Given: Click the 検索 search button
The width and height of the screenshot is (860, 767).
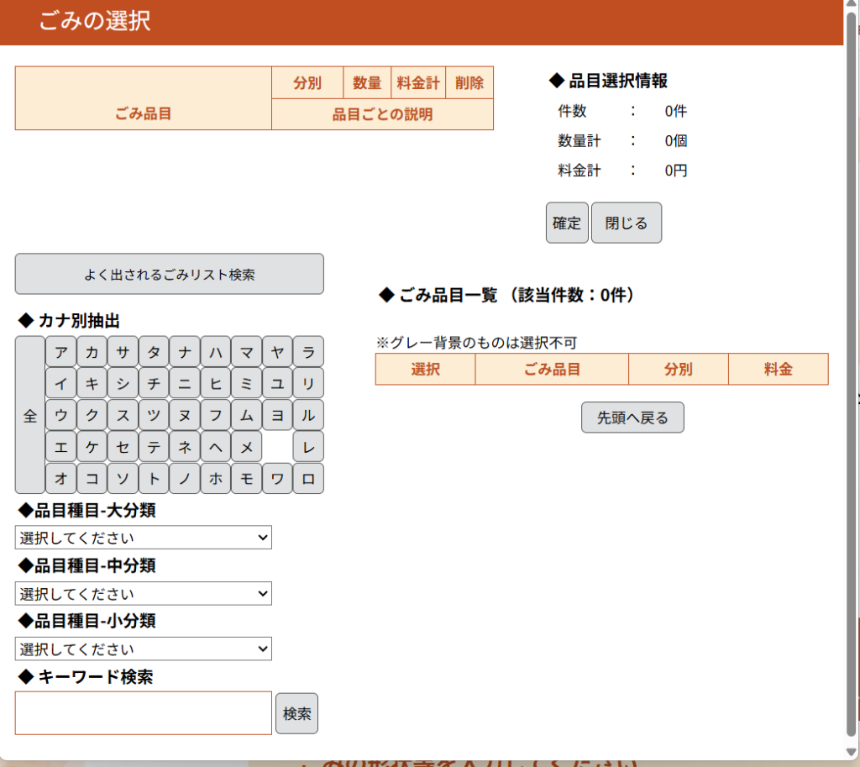Looking at the screenshot, I should tap(296, 714).
